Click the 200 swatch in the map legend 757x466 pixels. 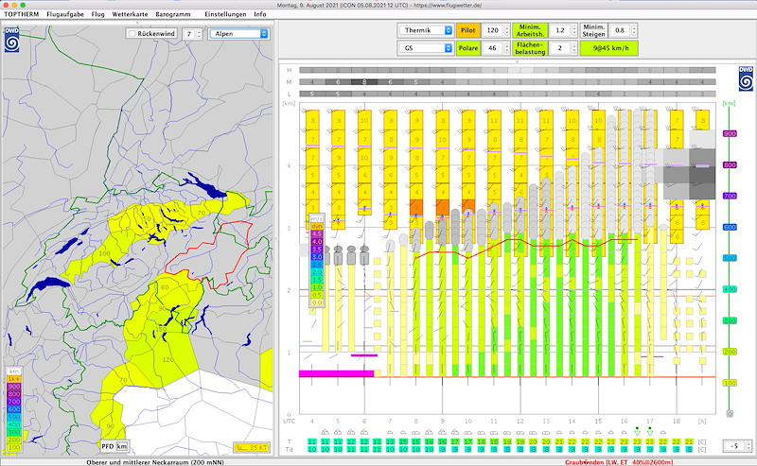click(14, 440)
